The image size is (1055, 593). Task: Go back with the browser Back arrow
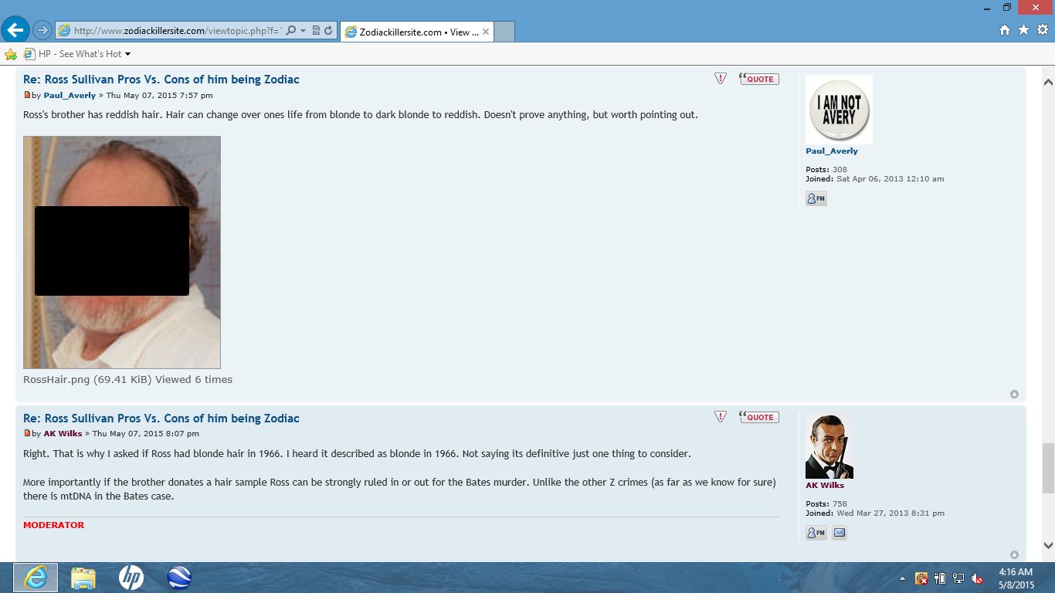pyautogui.click(x=15, y=30)
